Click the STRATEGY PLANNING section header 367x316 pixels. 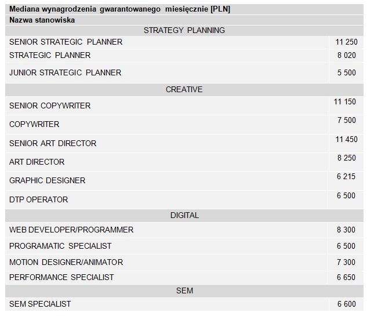[x=184, y=30]
